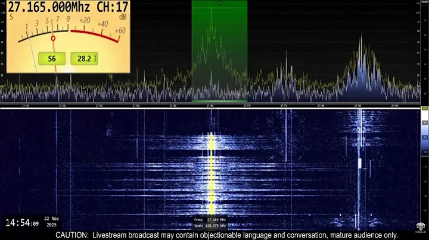Click the Freq: 27.165 MHz tooltip line
429x240 pixels.
210,220
